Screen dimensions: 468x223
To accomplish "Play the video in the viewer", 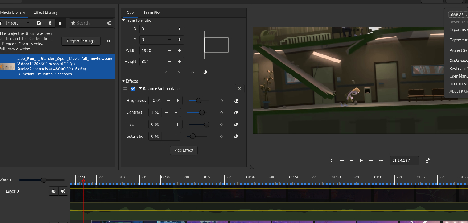I will pyautogui.click(x=361, y=161).
